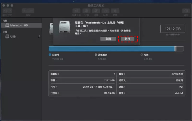Click the blue used-space portion of the storage bar
This screenshot has height=121, width=192.
tap(112, 49)
